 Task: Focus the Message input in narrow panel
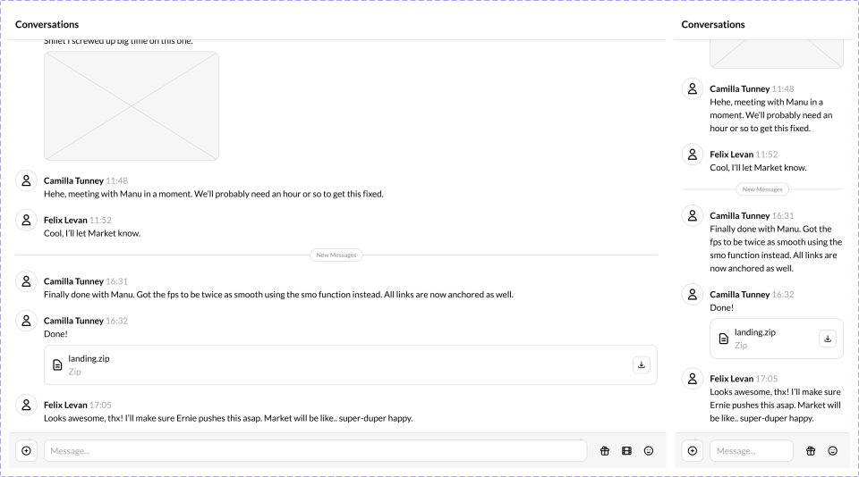tap(751, 451)
